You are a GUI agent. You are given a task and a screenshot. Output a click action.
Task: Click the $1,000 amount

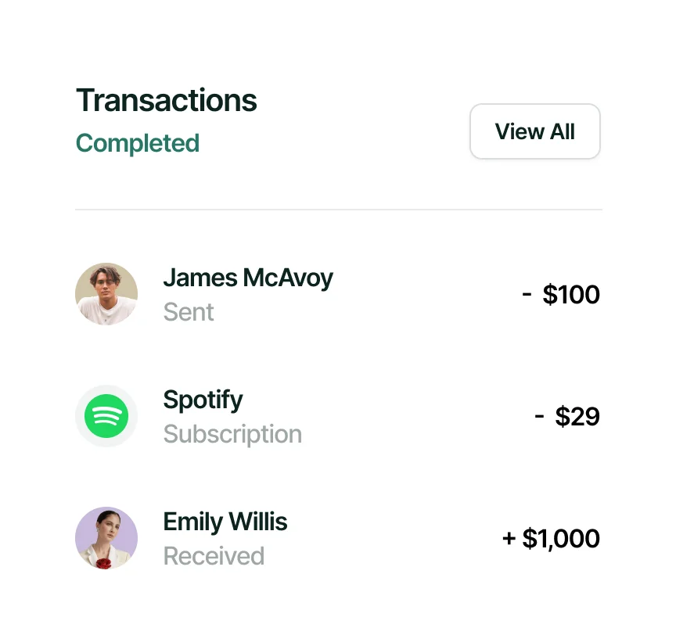click(x=561, y=539)
